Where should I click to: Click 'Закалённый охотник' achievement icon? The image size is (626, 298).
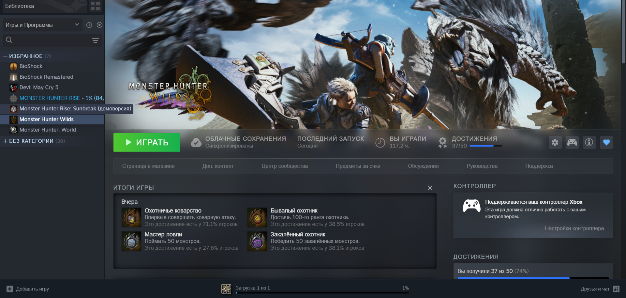(x=257, y=241)
